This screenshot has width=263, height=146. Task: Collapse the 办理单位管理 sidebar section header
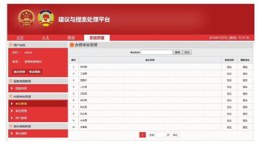[38, 97]
